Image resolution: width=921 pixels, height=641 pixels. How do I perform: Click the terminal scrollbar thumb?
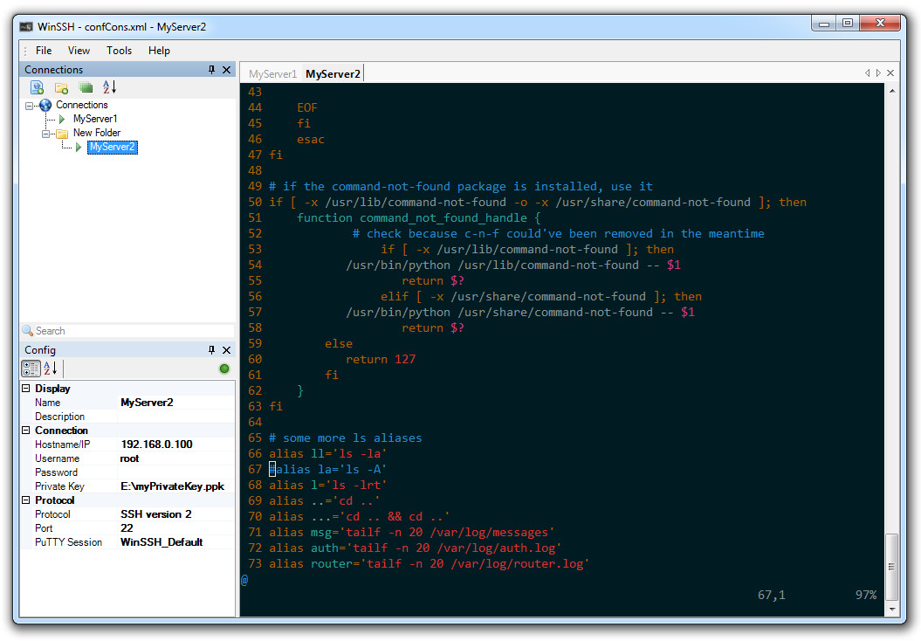click(x=891, y=567)
